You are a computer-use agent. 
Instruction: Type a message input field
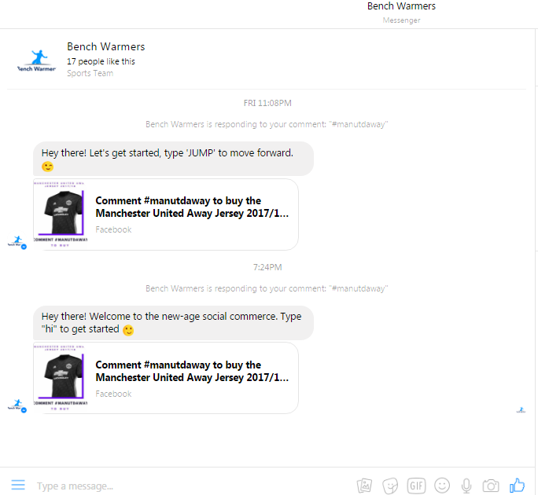(189, 486)
